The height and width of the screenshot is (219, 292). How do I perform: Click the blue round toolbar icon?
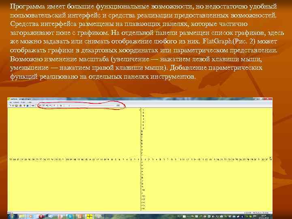click(28, 106)
